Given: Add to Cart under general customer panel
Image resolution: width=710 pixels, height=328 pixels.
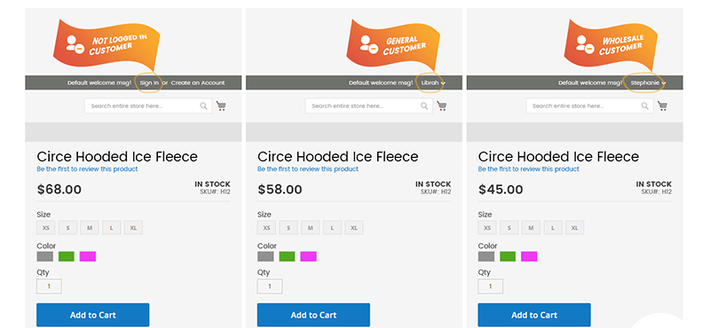Looking at the screenshot, I should tap(313, 315).
